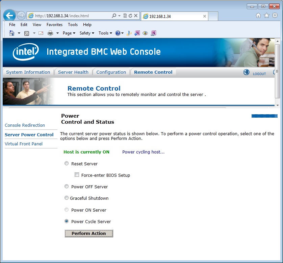The height and width of the screenshot is (263, 283).
Task: Click the Stop loading X icon
Action: (x=136, y=16)
